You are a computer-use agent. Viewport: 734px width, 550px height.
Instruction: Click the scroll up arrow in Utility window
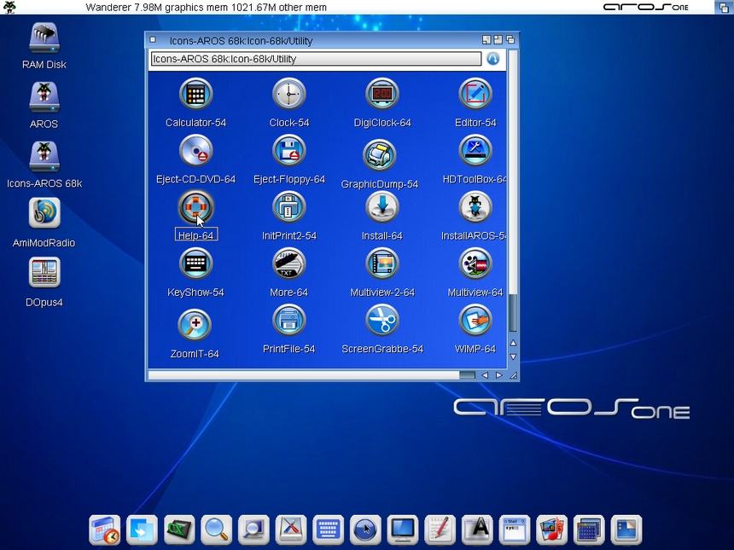[x=514, y=343]
